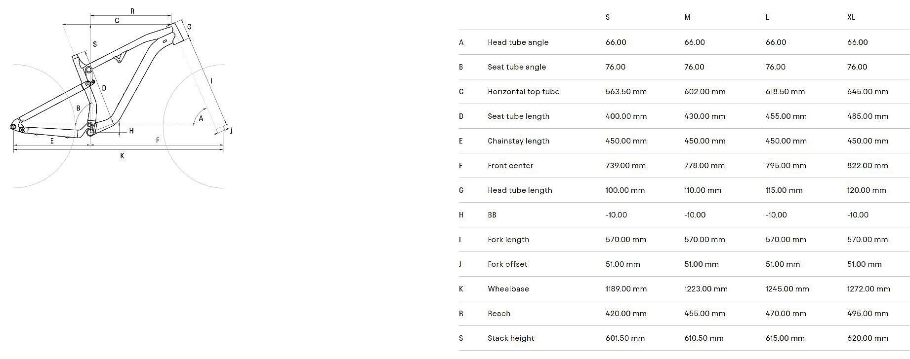Click the "Seat tube angle" row label

(516, 67)
